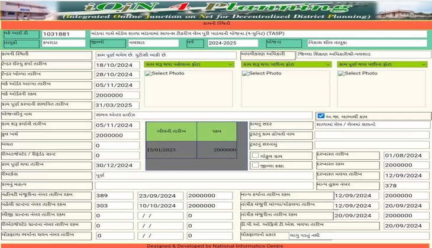Screen dimensions: 432x248
Task: Click the National Informatics Centre footer text
Action: (x=216, y=244)
